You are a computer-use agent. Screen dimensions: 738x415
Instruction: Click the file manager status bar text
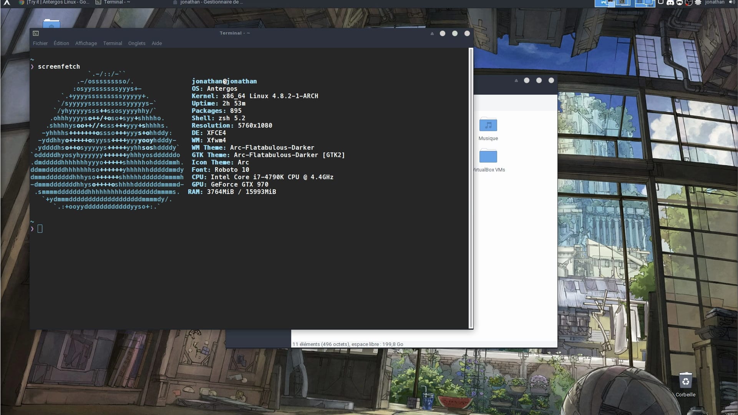coord(348,344)
